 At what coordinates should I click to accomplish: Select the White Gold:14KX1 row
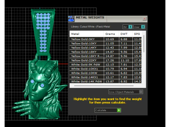pos(106,77)
